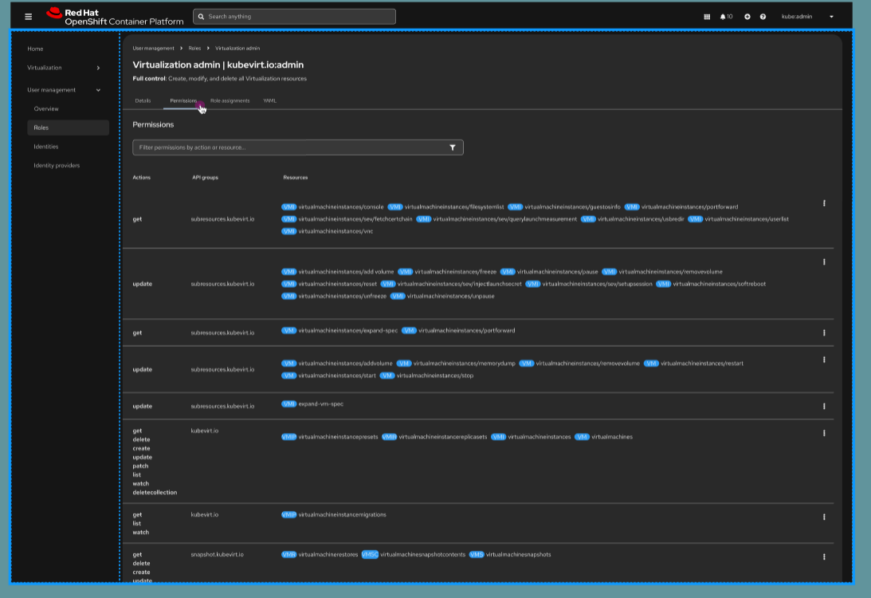Select Roles in the sidebar
The height and width of the screenshot is (598, 871).
tap(68, 128)
